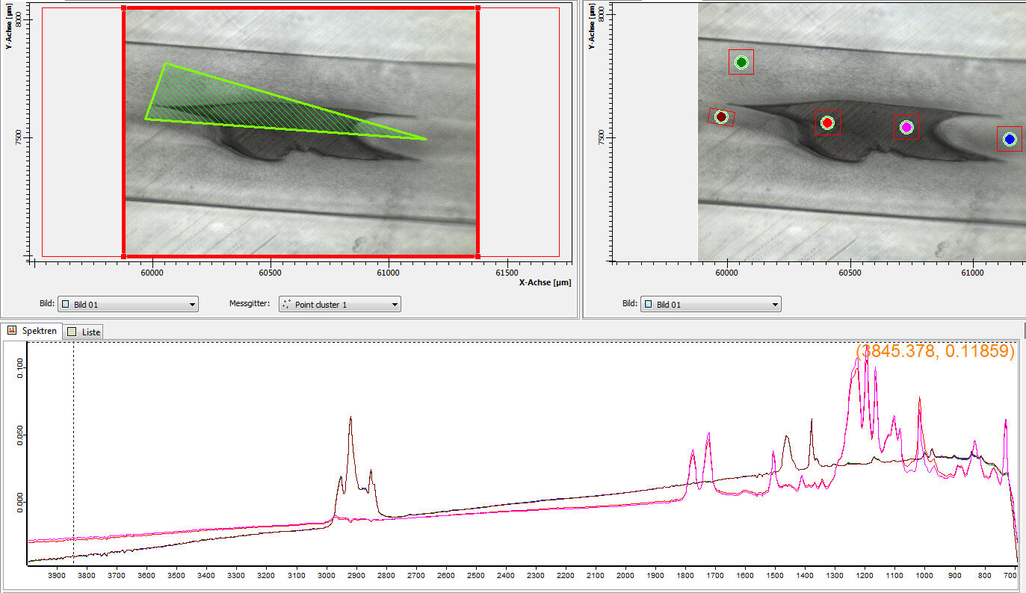Select the green measurement point marker
This screenshot has width=1026, height=593.
pos(741,62)
